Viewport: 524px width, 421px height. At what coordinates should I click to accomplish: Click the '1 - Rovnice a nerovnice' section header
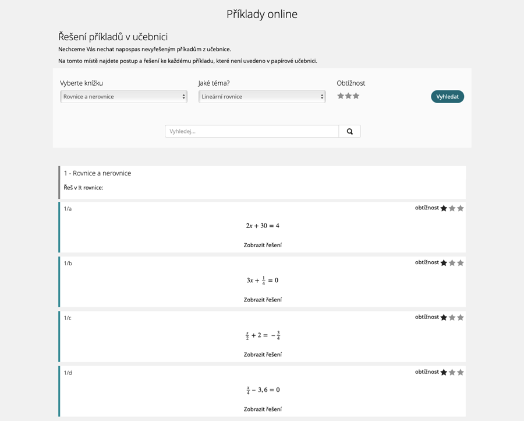pyautogui.click(x=98, y=173)
